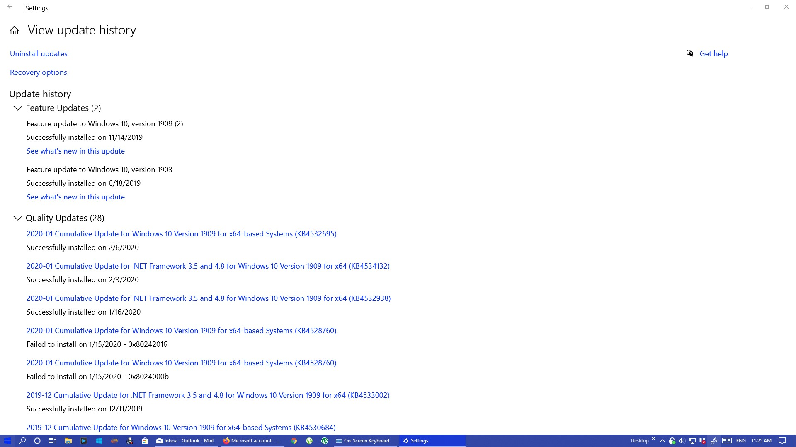Switch to Firefox Microsoft account window

(x=252, y=441)
